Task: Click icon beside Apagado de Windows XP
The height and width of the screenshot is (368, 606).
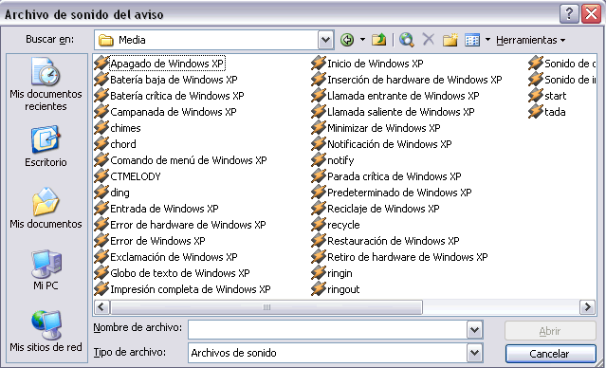Action: [101, 64]
